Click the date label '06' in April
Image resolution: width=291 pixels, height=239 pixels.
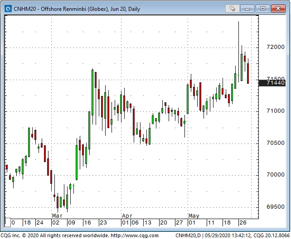coord(135,223)
